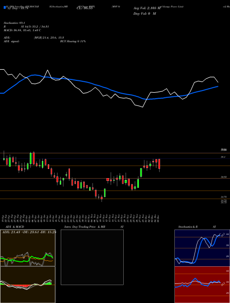The image size is (230, 303).
Task: Click the MACD values line starting with 36.88
Action: [22, 30]
